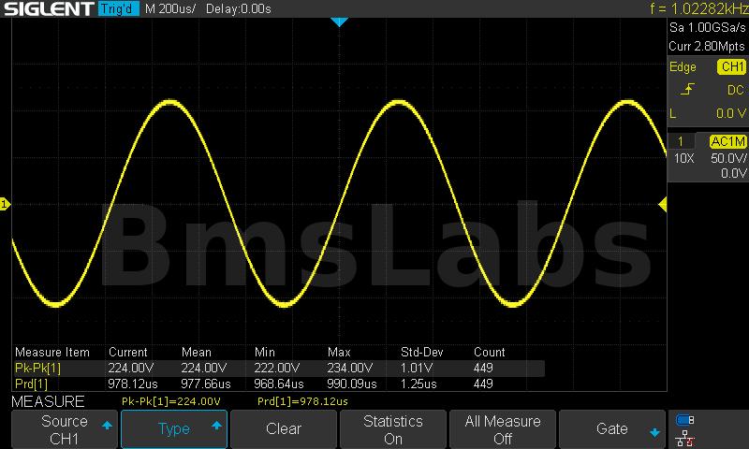Click the Prd[1]=978.12us summary readout

click(x=302, y=401)
